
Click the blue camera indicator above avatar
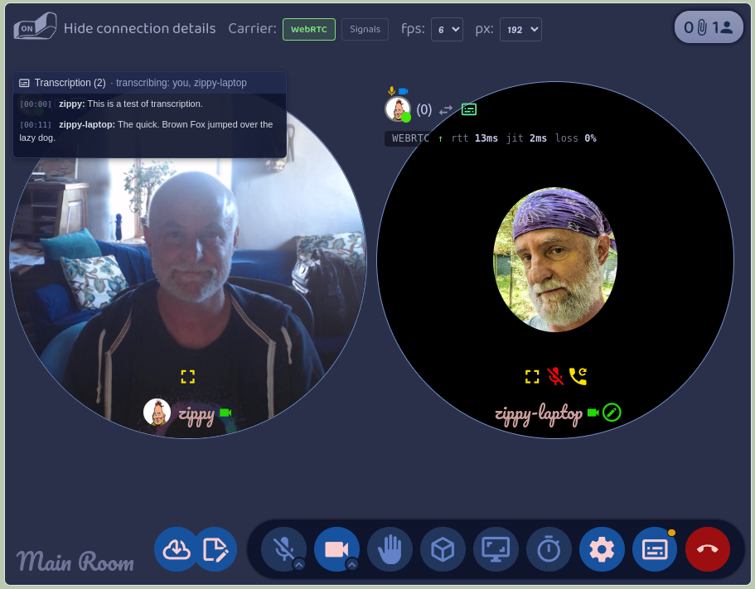pos(403,91)
